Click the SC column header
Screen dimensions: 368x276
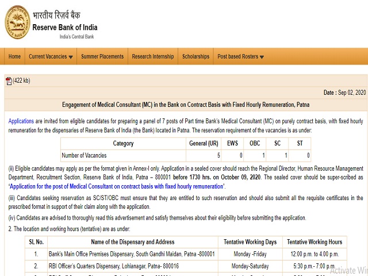(277, 143)
